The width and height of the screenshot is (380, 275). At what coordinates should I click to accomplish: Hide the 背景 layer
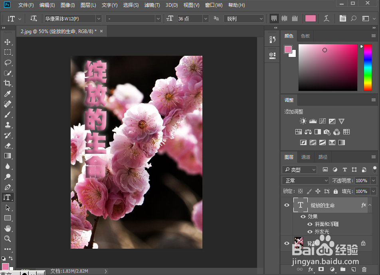click(x=287, y=243)
